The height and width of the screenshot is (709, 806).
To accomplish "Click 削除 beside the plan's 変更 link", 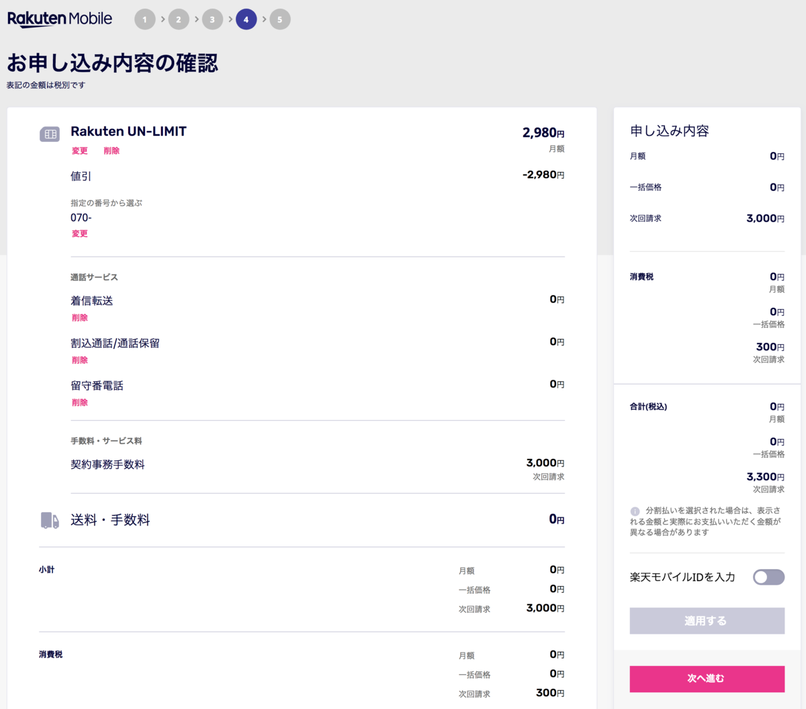I will pos(111,151).
